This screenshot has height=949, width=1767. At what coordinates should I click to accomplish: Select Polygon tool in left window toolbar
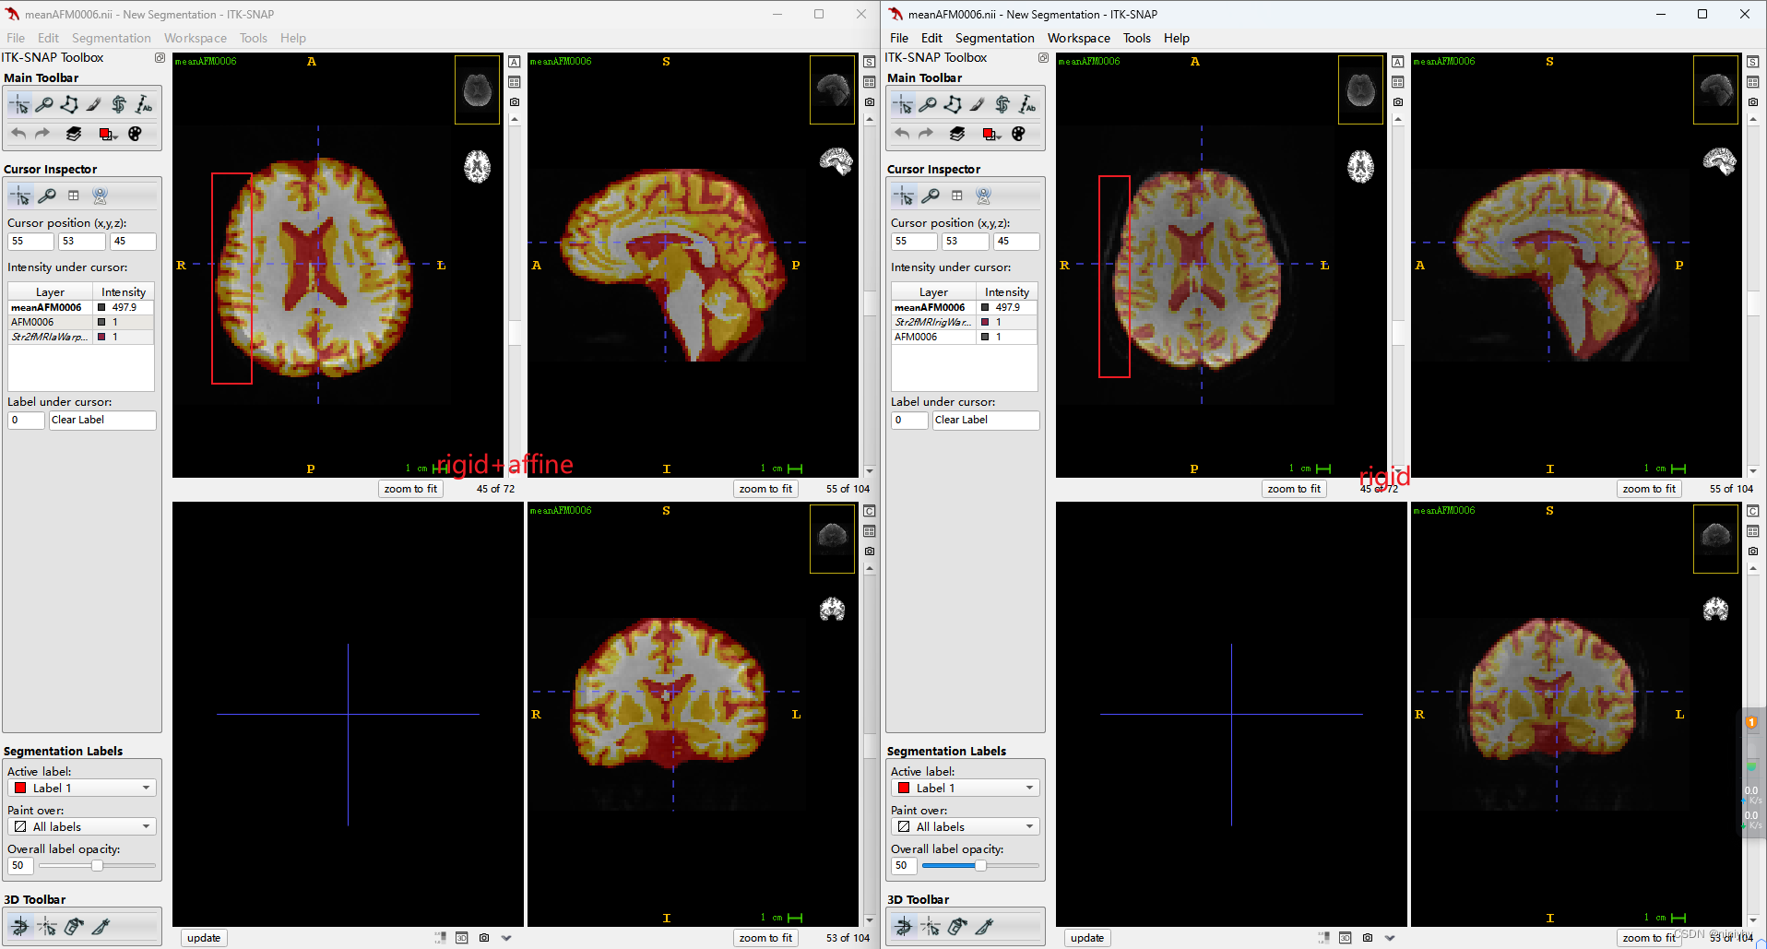[69, 105]
